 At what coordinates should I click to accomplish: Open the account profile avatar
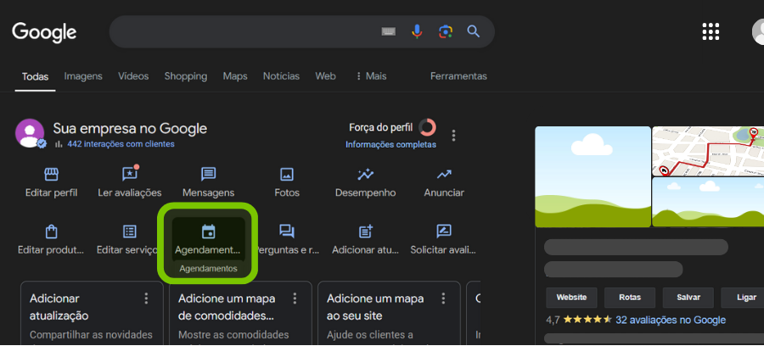[x=758, y=31]
